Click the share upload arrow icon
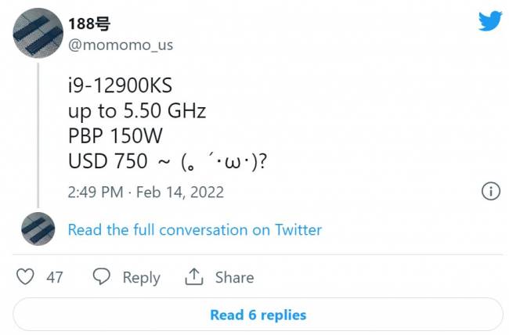The height and width of the screenshot is (335, 509). point(193,277)
